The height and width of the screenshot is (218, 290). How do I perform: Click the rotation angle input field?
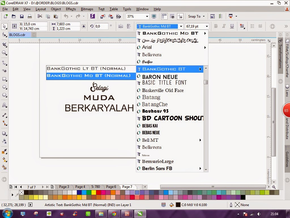pos(101,26)
